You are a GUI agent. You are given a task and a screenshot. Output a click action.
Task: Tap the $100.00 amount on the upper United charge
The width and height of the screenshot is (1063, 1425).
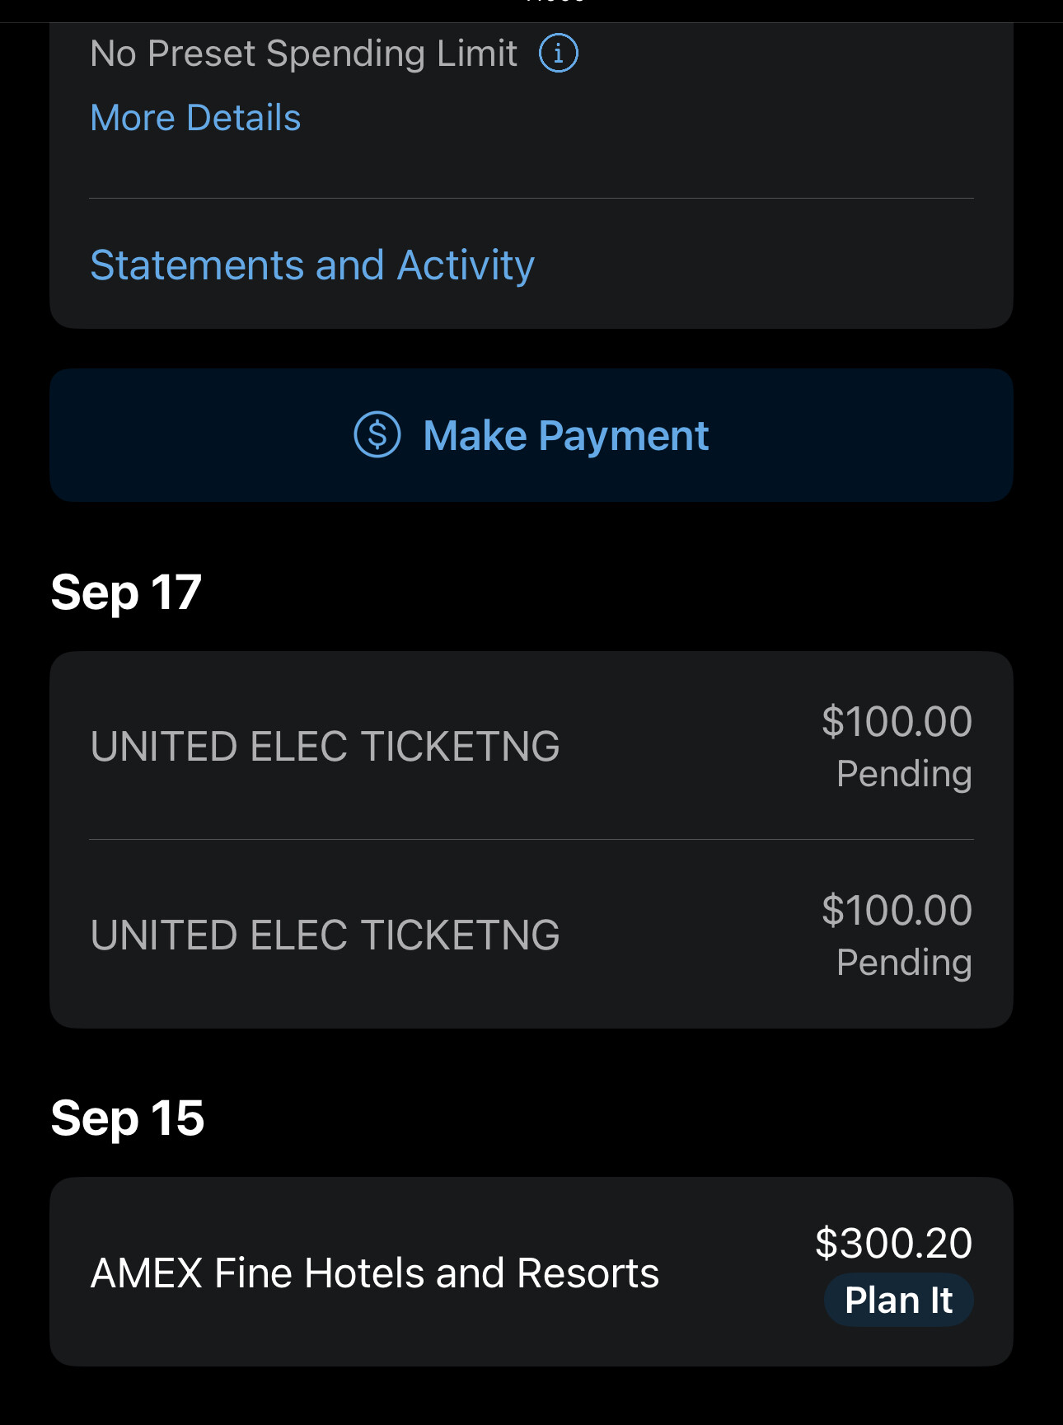(897, 722)
